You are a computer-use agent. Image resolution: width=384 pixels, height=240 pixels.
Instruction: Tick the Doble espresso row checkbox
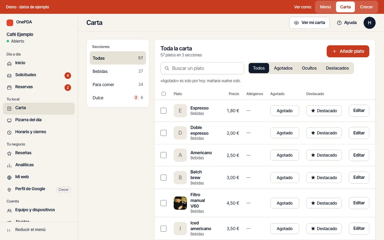point(164,133)
